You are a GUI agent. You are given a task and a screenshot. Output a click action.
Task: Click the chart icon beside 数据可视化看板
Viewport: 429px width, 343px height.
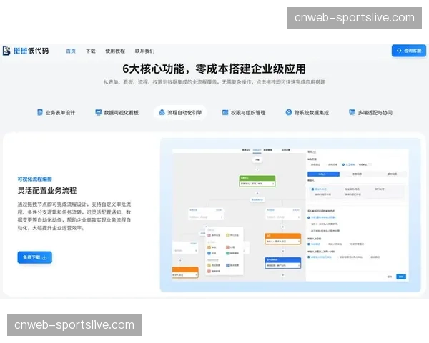pyautogui.click(x=98, y=112)
